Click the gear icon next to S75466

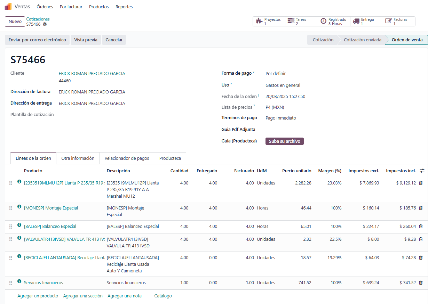(x=45, y=24)
